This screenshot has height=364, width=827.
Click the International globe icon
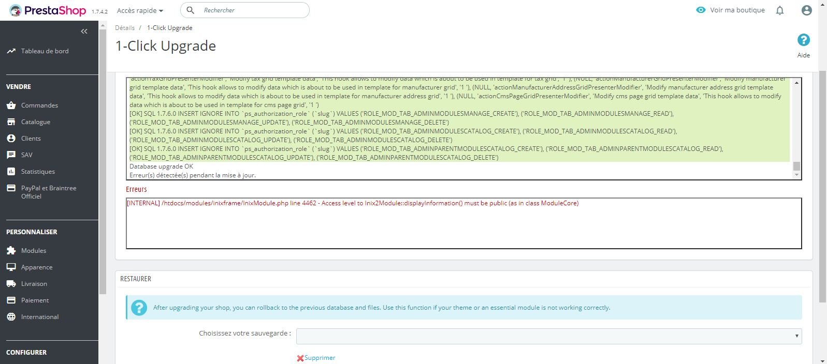pos(11,317)
